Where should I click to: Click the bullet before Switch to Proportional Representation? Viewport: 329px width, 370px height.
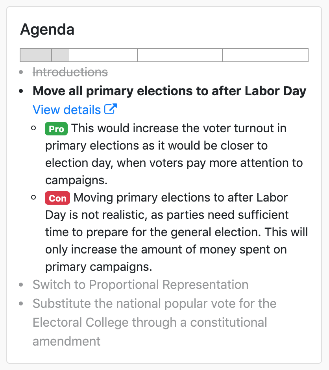pyautogui.click(x=22, y=285)
